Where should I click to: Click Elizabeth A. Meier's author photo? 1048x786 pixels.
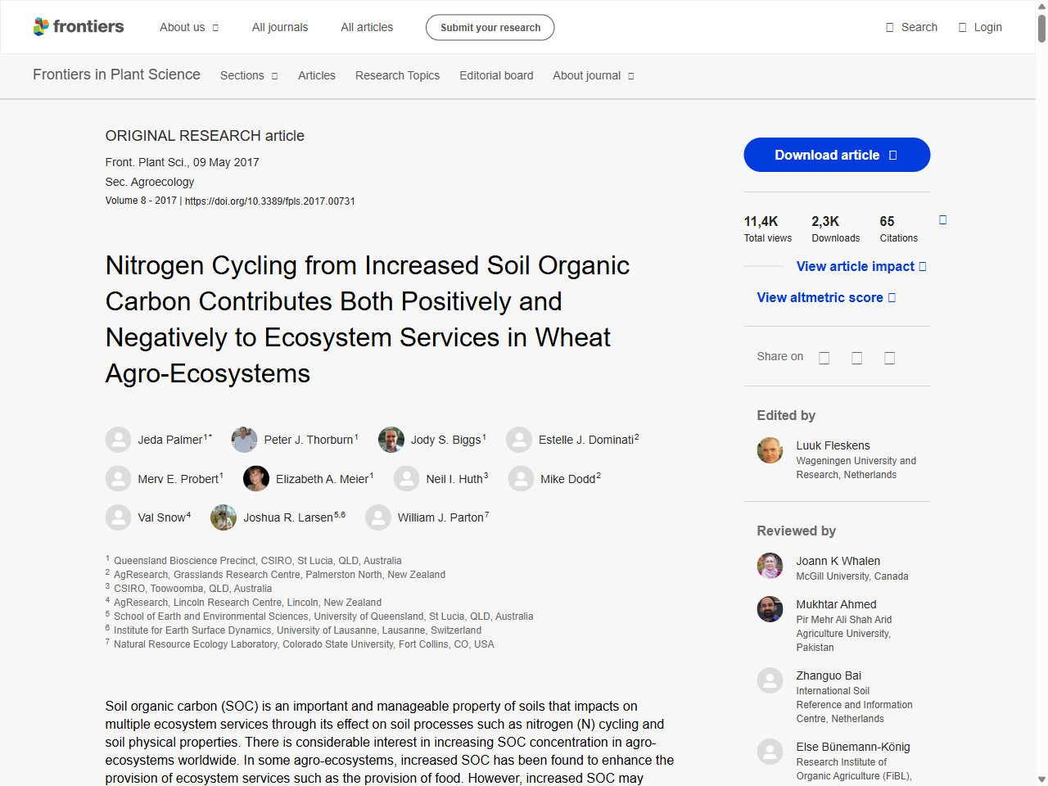tap(256, 478)
